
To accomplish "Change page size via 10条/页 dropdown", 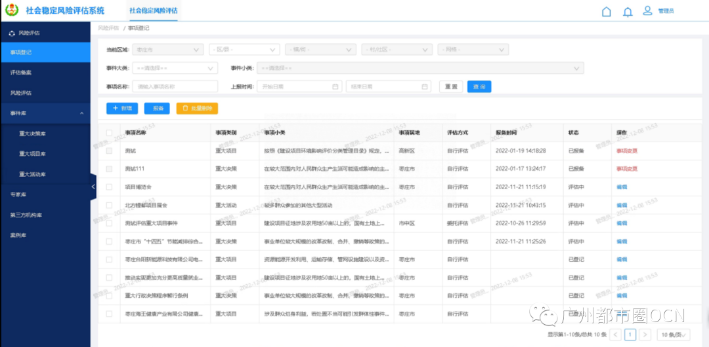I will point(674,335).
